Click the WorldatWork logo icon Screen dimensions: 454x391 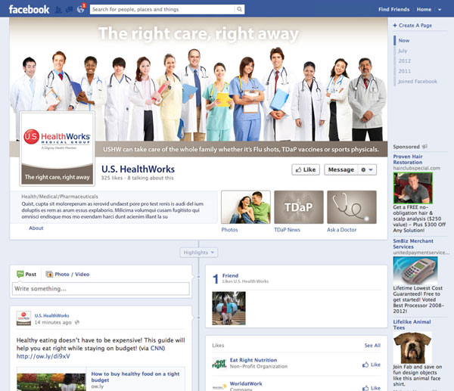(219, 386)
